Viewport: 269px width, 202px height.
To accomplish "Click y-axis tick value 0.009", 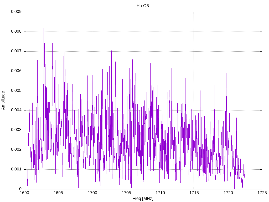I will [16, 12].
